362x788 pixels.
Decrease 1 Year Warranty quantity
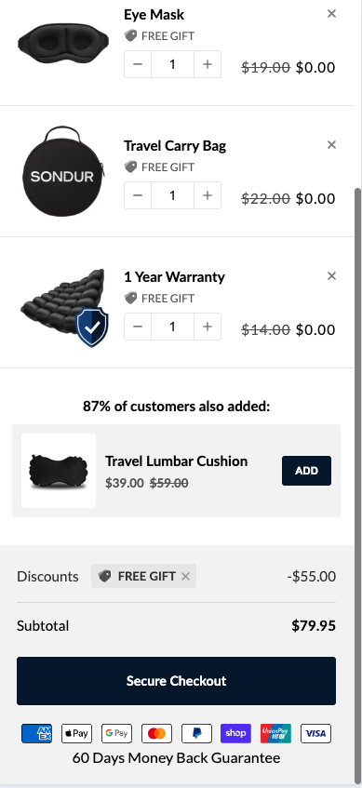coord(138,327)
